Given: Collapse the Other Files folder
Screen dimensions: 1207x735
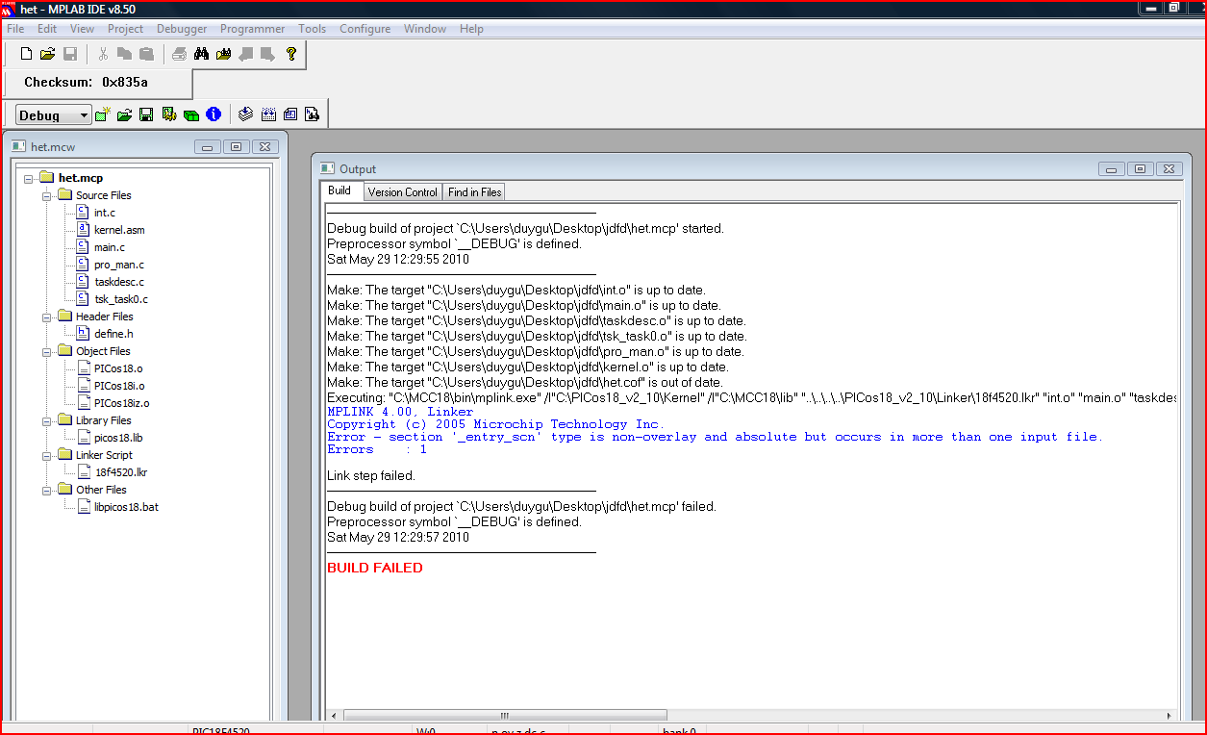Looking at the screenshot, I should click(47, 490).
